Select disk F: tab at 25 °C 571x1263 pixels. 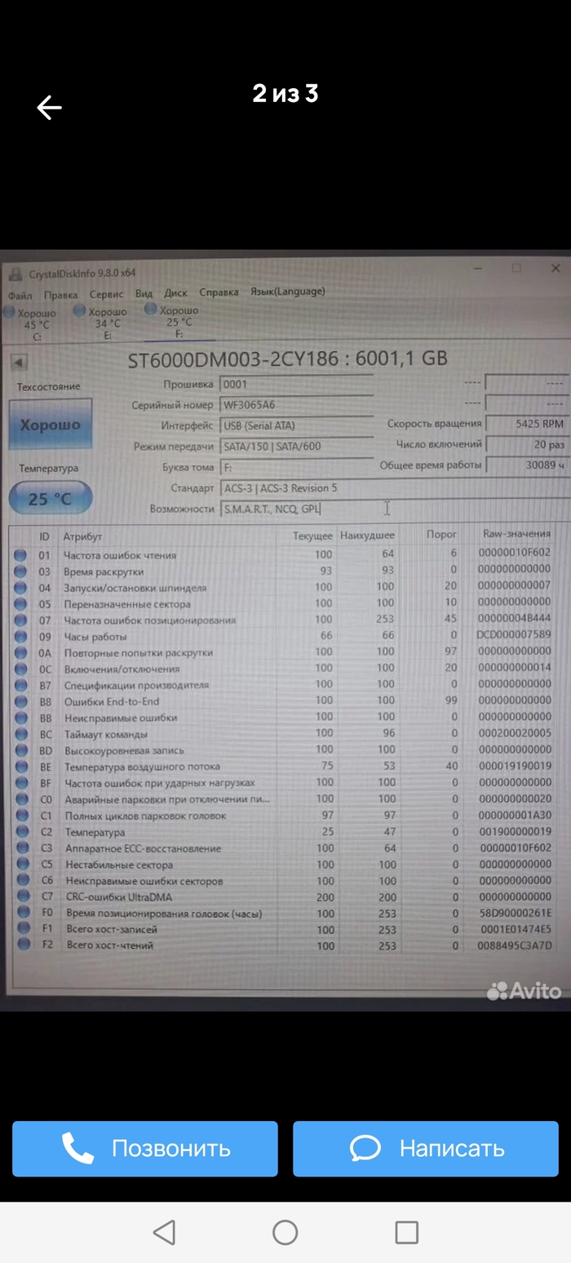[173, 321]
